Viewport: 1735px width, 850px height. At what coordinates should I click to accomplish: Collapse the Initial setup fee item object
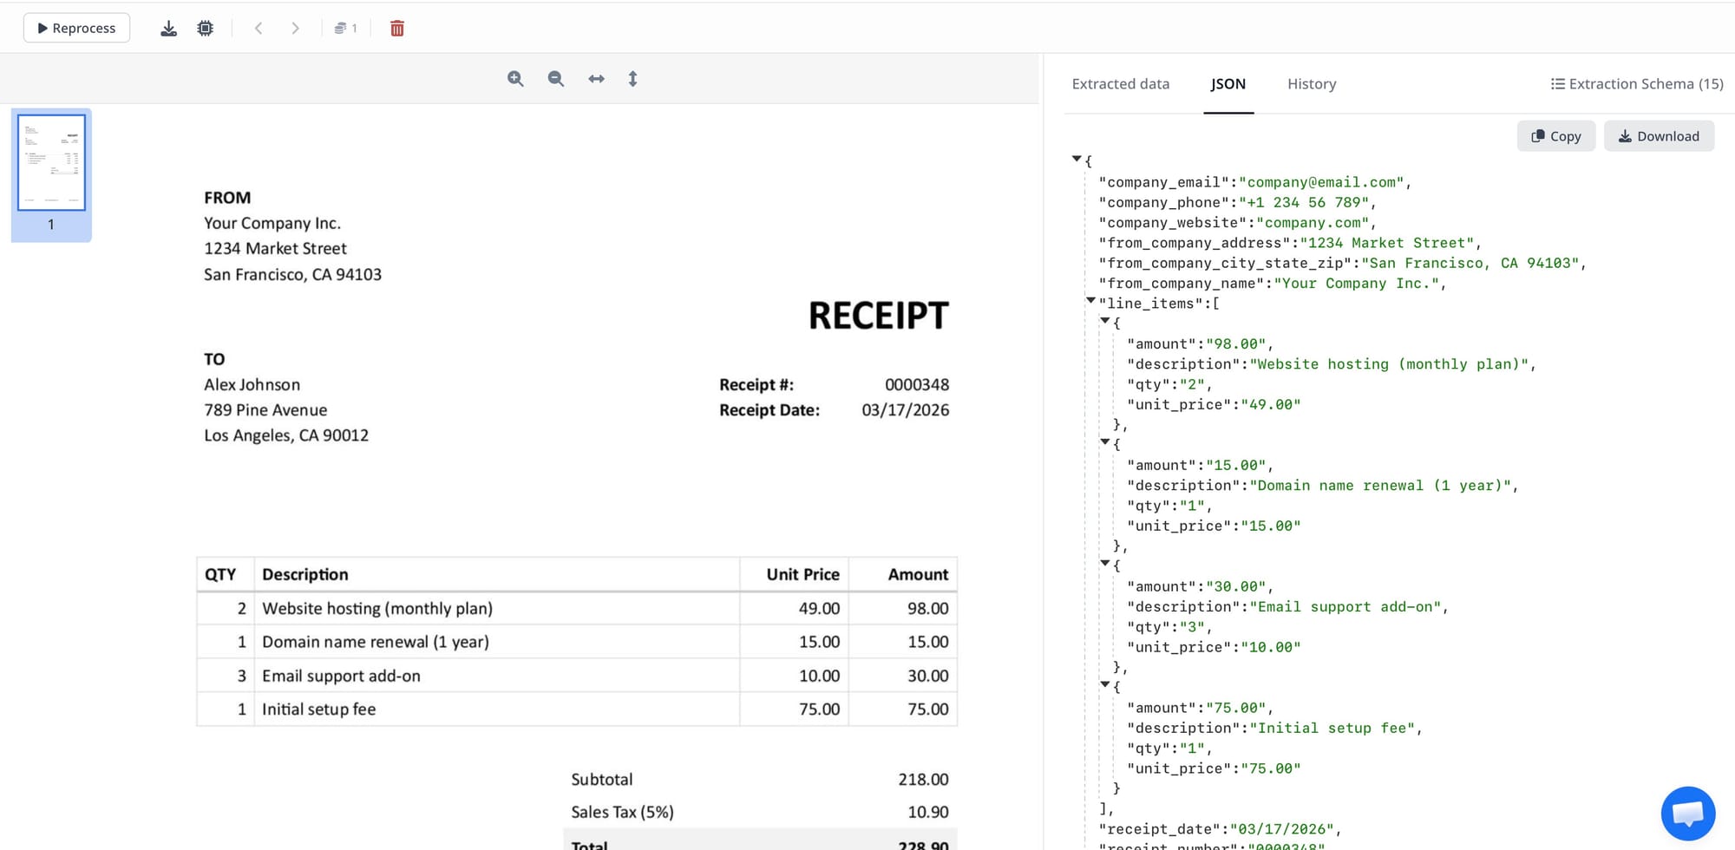[1105, 685]
